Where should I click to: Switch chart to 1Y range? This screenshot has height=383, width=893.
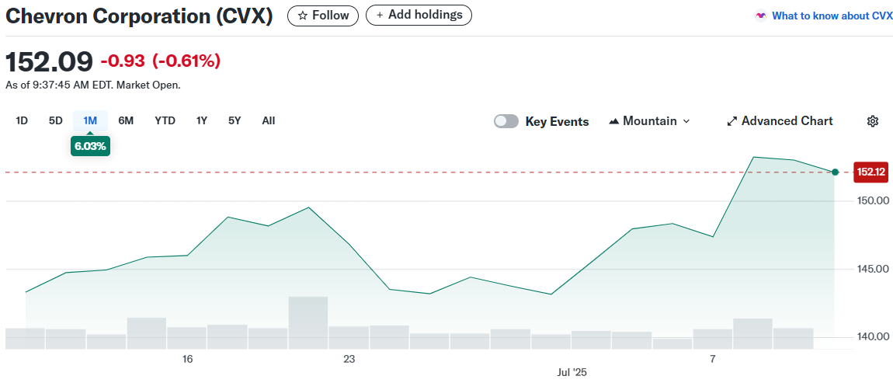(202, 121)
